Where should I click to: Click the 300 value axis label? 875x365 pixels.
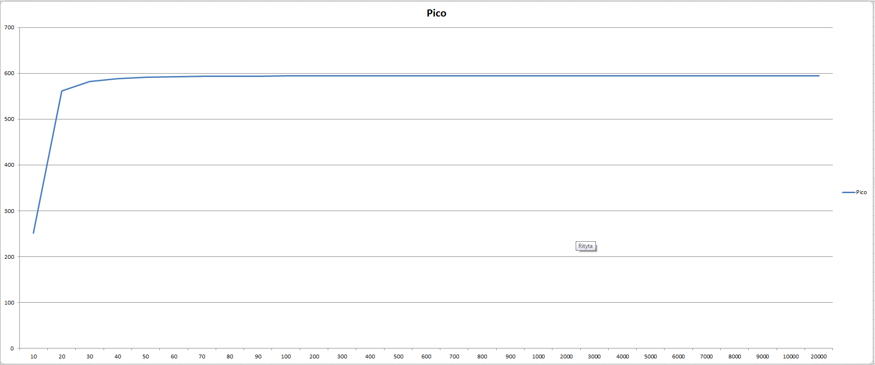[9, 211]
